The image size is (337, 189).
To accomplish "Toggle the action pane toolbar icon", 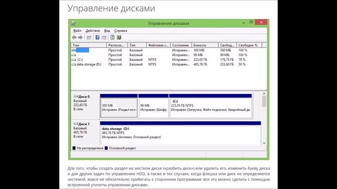I will coord(104,38).
